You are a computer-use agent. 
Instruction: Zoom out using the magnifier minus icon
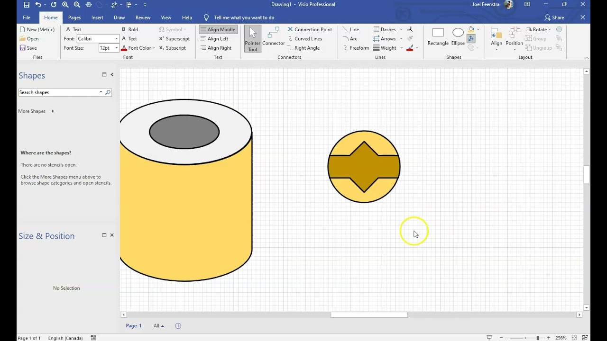(x=77, y=5)
